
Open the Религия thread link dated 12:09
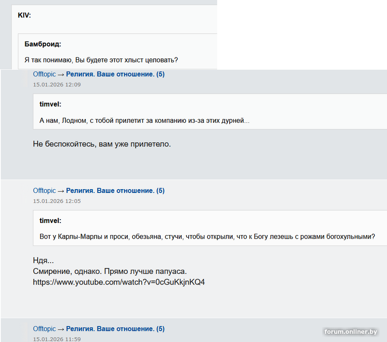115,74
